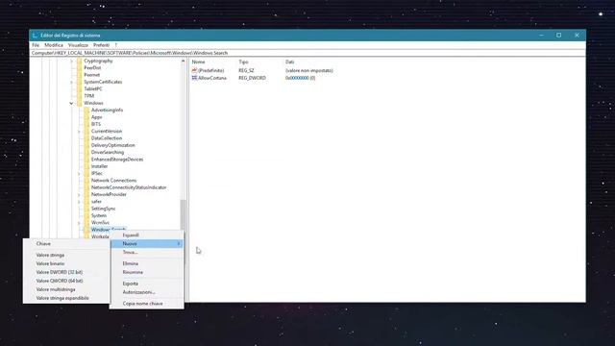615x346 pixels.
Task: Click the folder icon of the DataCollection key
Action: (x=86, y=138)
